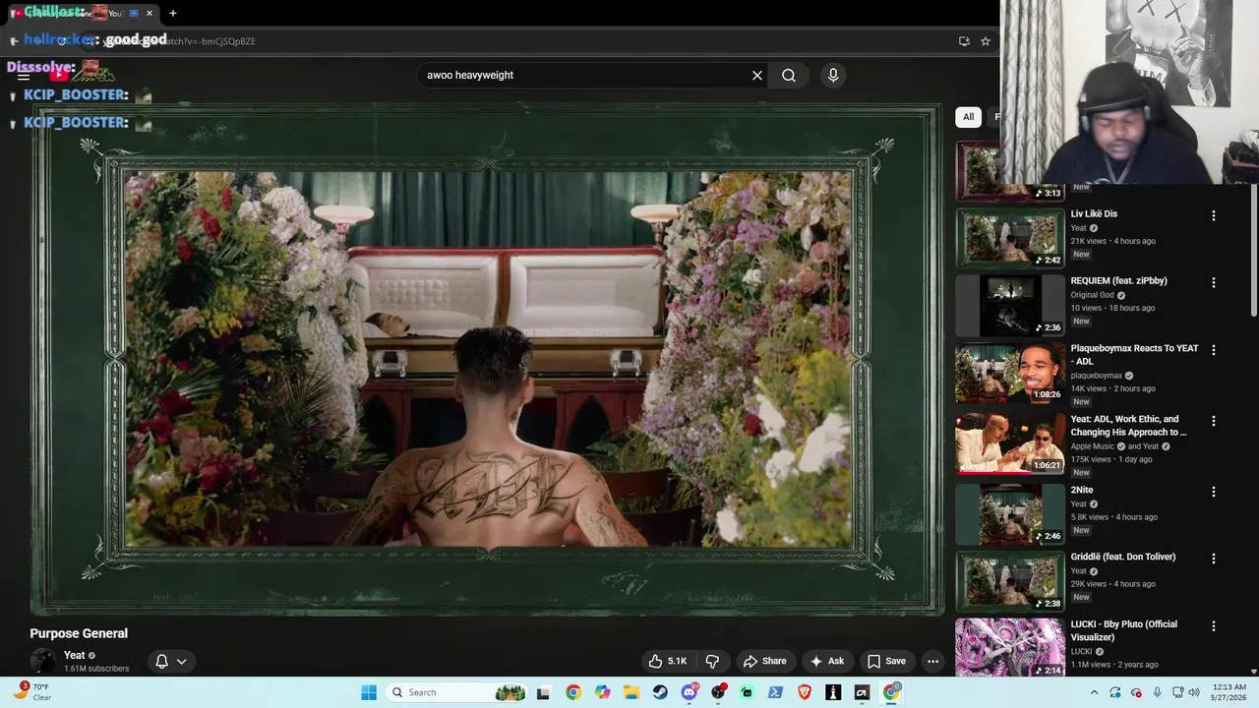This screenshot has width=1259, height=708.
Task: Click the Windows taskbar Search box
Action: coord(455,692)
